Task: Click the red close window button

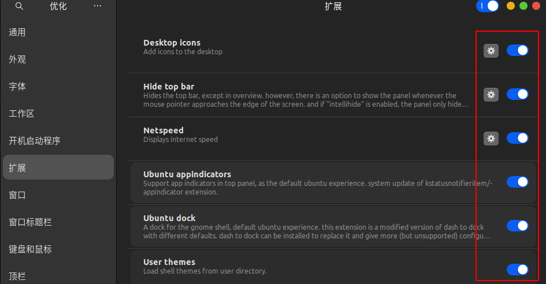Action: click(536, 6)
